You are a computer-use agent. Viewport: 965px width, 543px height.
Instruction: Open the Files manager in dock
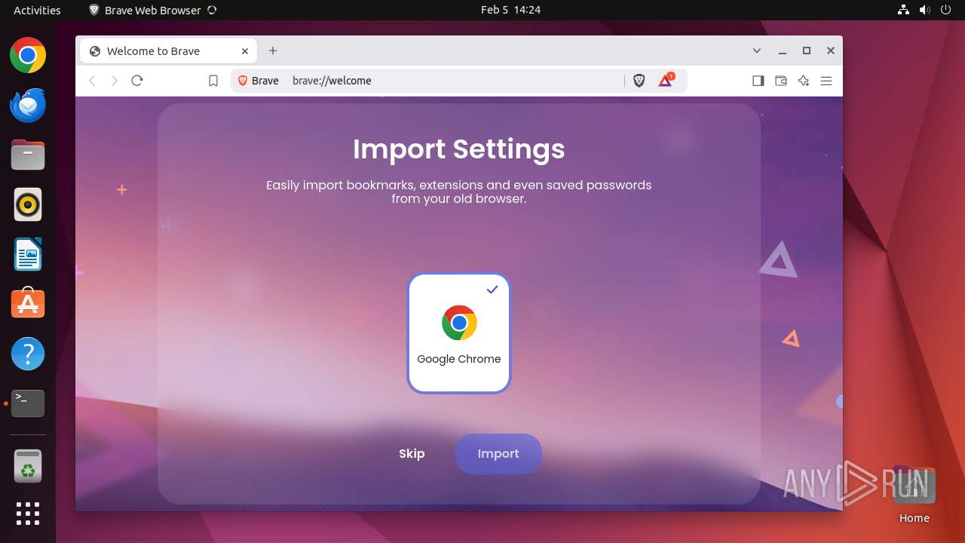coord(28,155)
